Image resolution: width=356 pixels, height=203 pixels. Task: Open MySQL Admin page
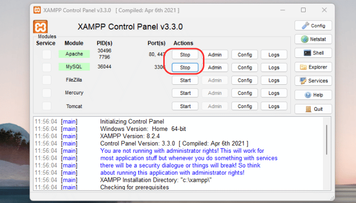(215, 67)
